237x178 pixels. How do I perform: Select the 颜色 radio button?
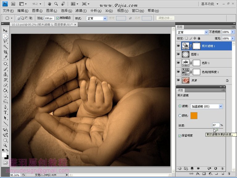pyautogui.click(x=180, y=116)
